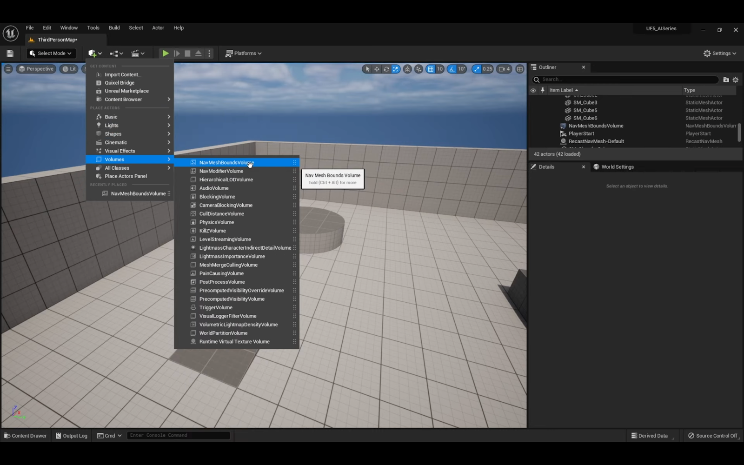Image resolution: width=744 pixels, height=465 pixels.
Task: Toggle the pin column in the Outliner header
Action: (x=543, y=90)
